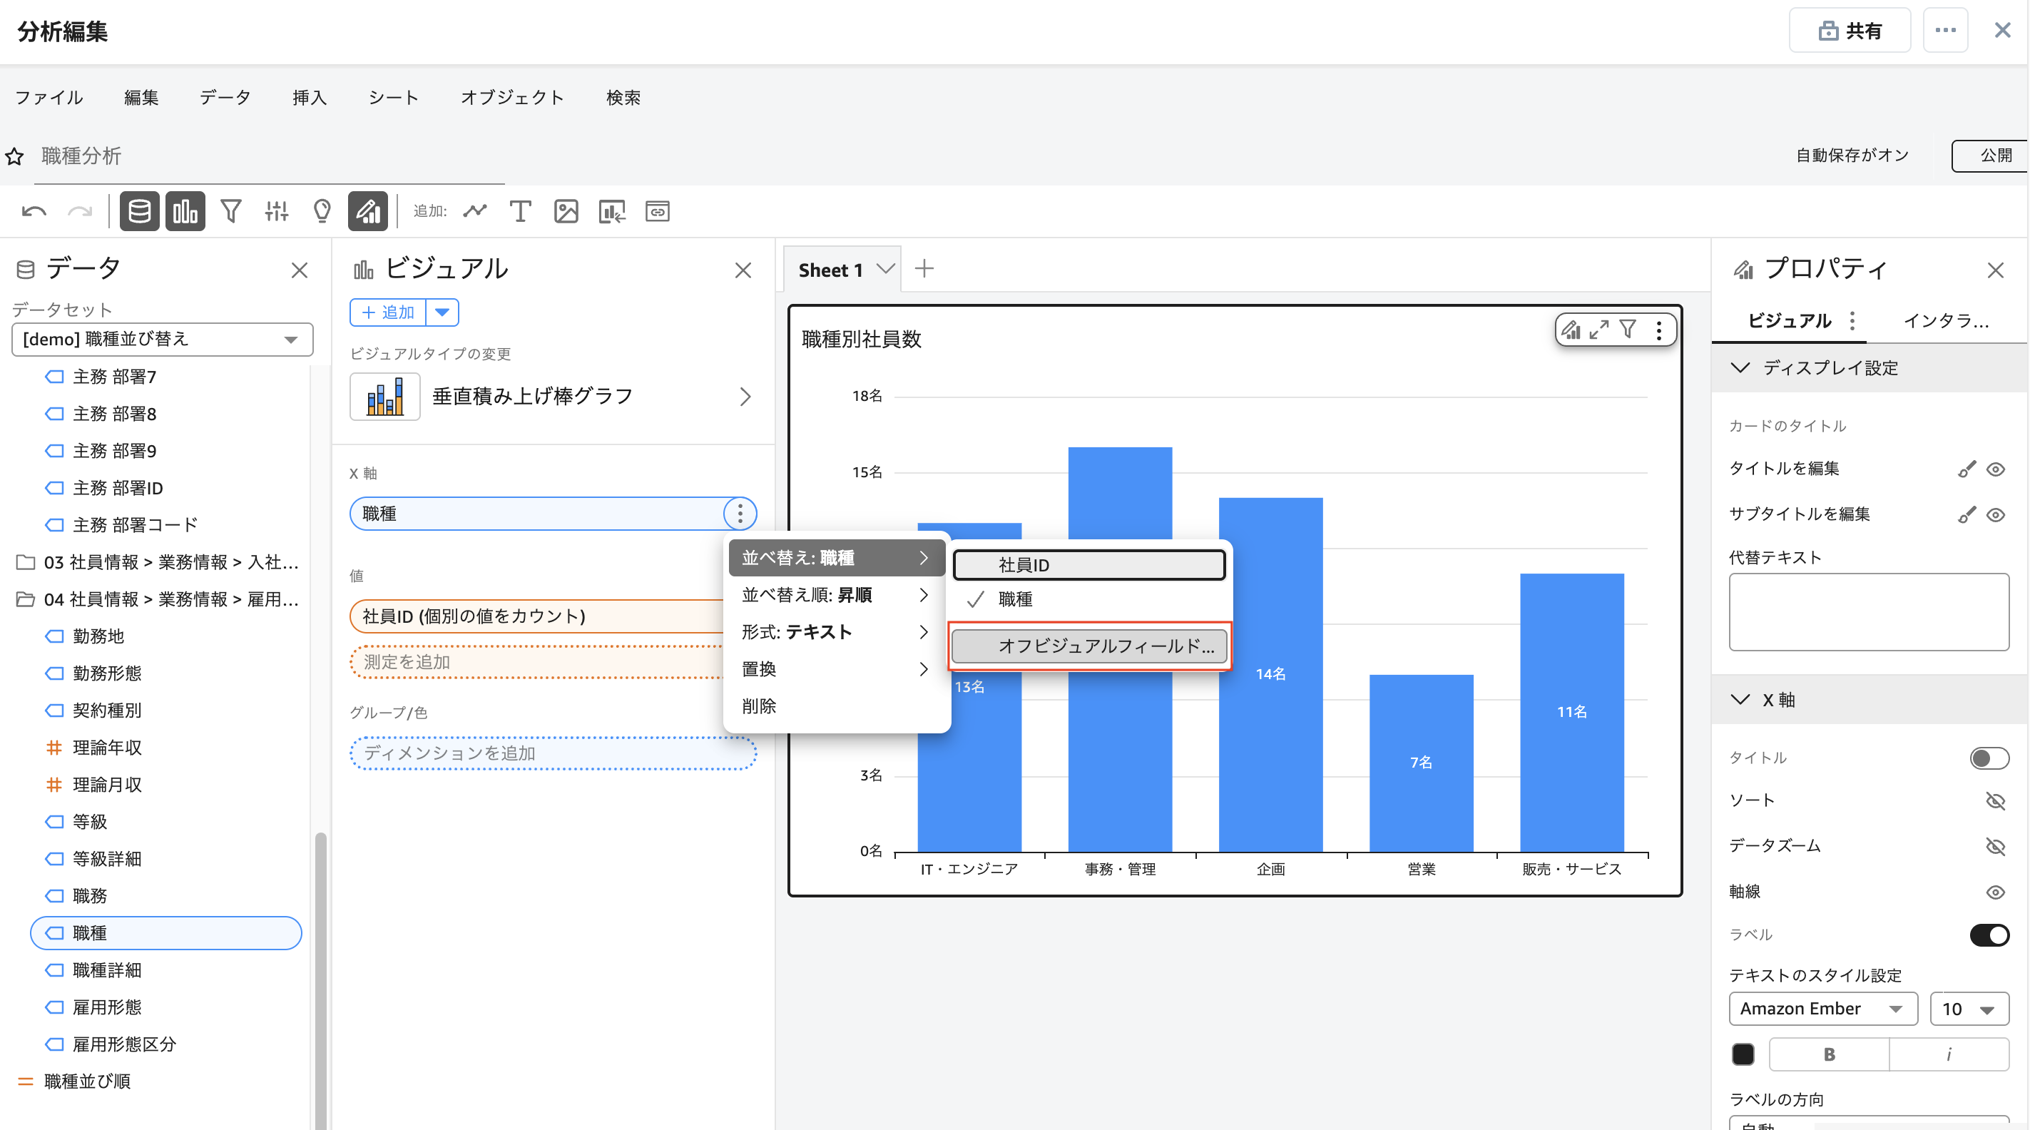Click the insights lightbulb icon
Screen dimensions: 2030x1130
click(x=322, y=211)
